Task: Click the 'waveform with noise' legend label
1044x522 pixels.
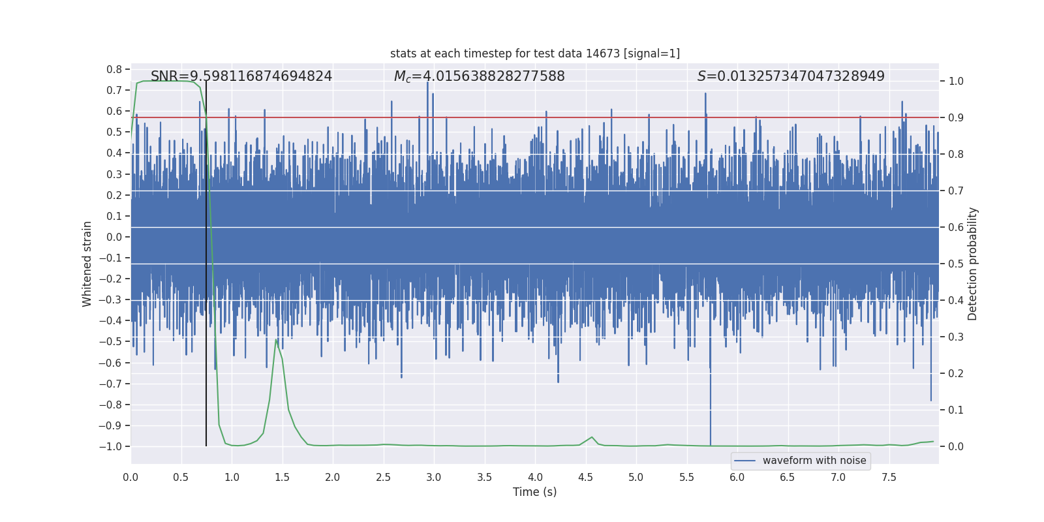Action: pyautogui.click(x=814, y=461)
